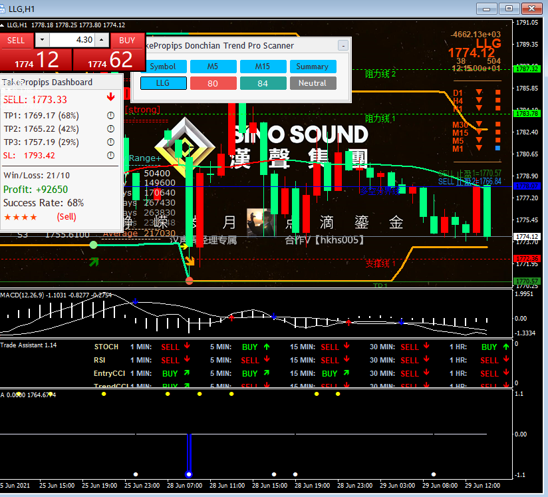The width and height of the screenshot is (548, 497).
Task: Click the four-star rating in dashboard
Action: (20, 217)
